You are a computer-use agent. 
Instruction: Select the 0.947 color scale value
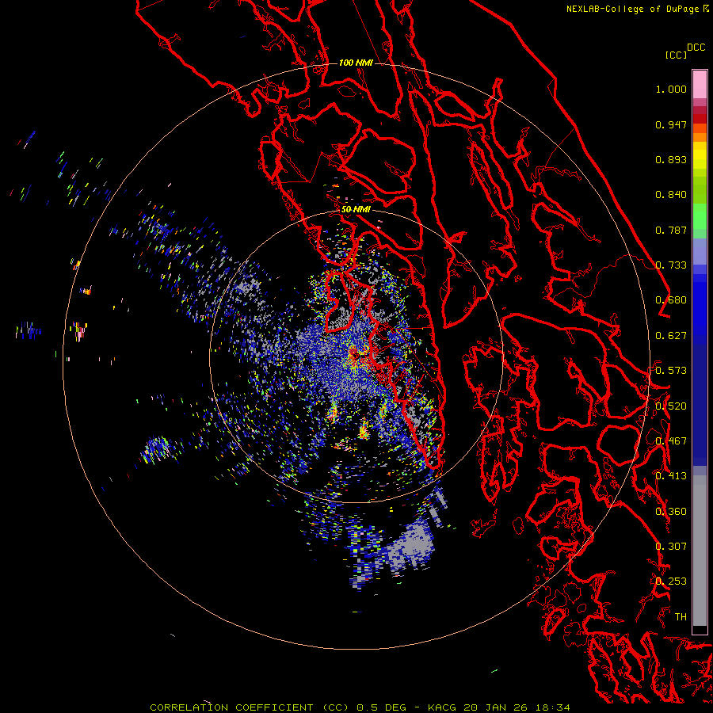pos(671,124)
